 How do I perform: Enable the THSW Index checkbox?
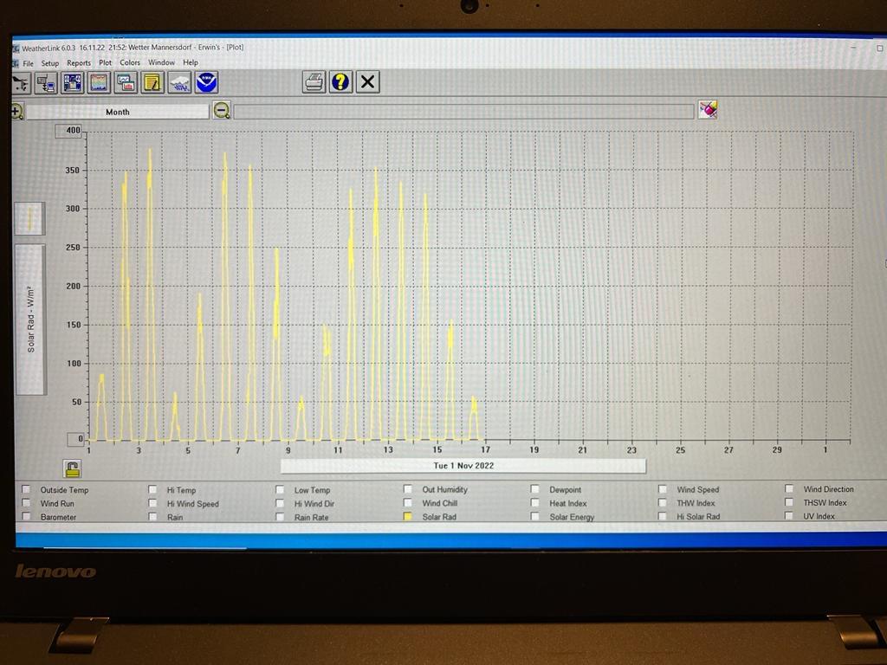pos(789,501)
